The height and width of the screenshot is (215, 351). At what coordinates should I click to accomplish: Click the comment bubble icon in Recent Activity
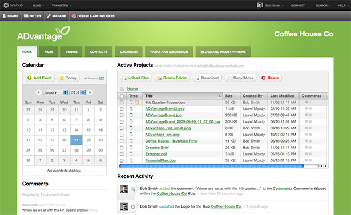click(133, 189)
